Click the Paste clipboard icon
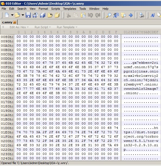 point(83,15)
